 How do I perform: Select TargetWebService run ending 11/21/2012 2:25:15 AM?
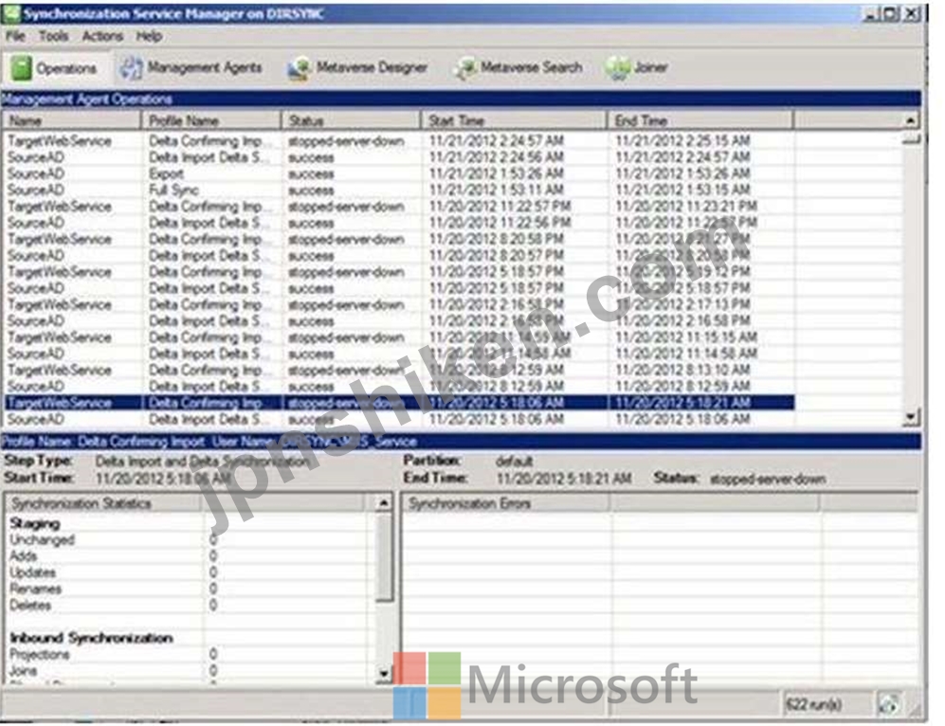(x=399, y=141)
